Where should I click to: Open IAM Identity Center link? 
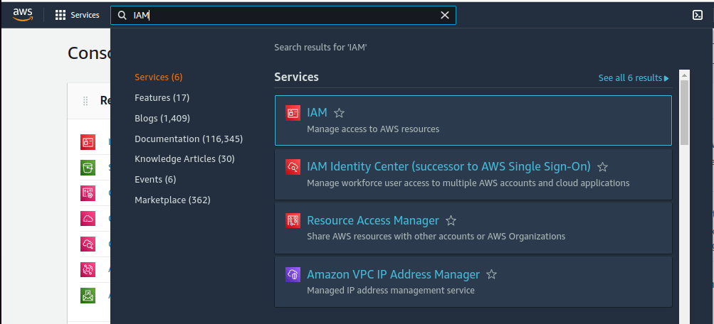point(448,167)
